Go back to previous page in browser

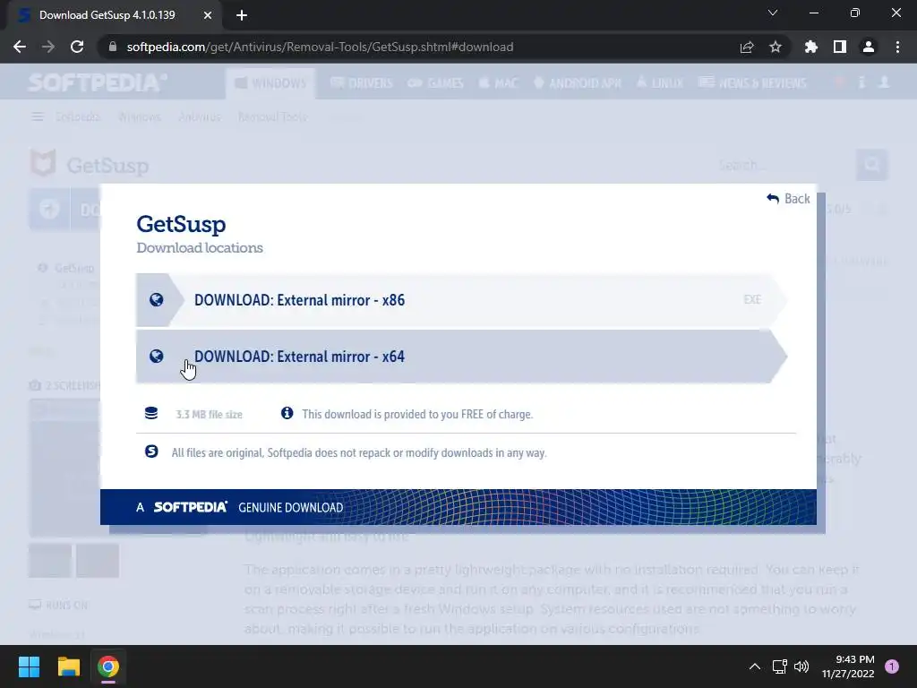[x=20, y=47]
